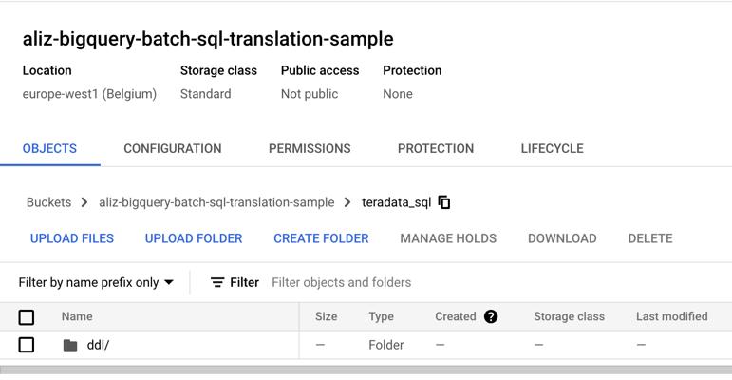732x380 pixels.
Task: Click the Filter list icon
Action: point(217,282)
